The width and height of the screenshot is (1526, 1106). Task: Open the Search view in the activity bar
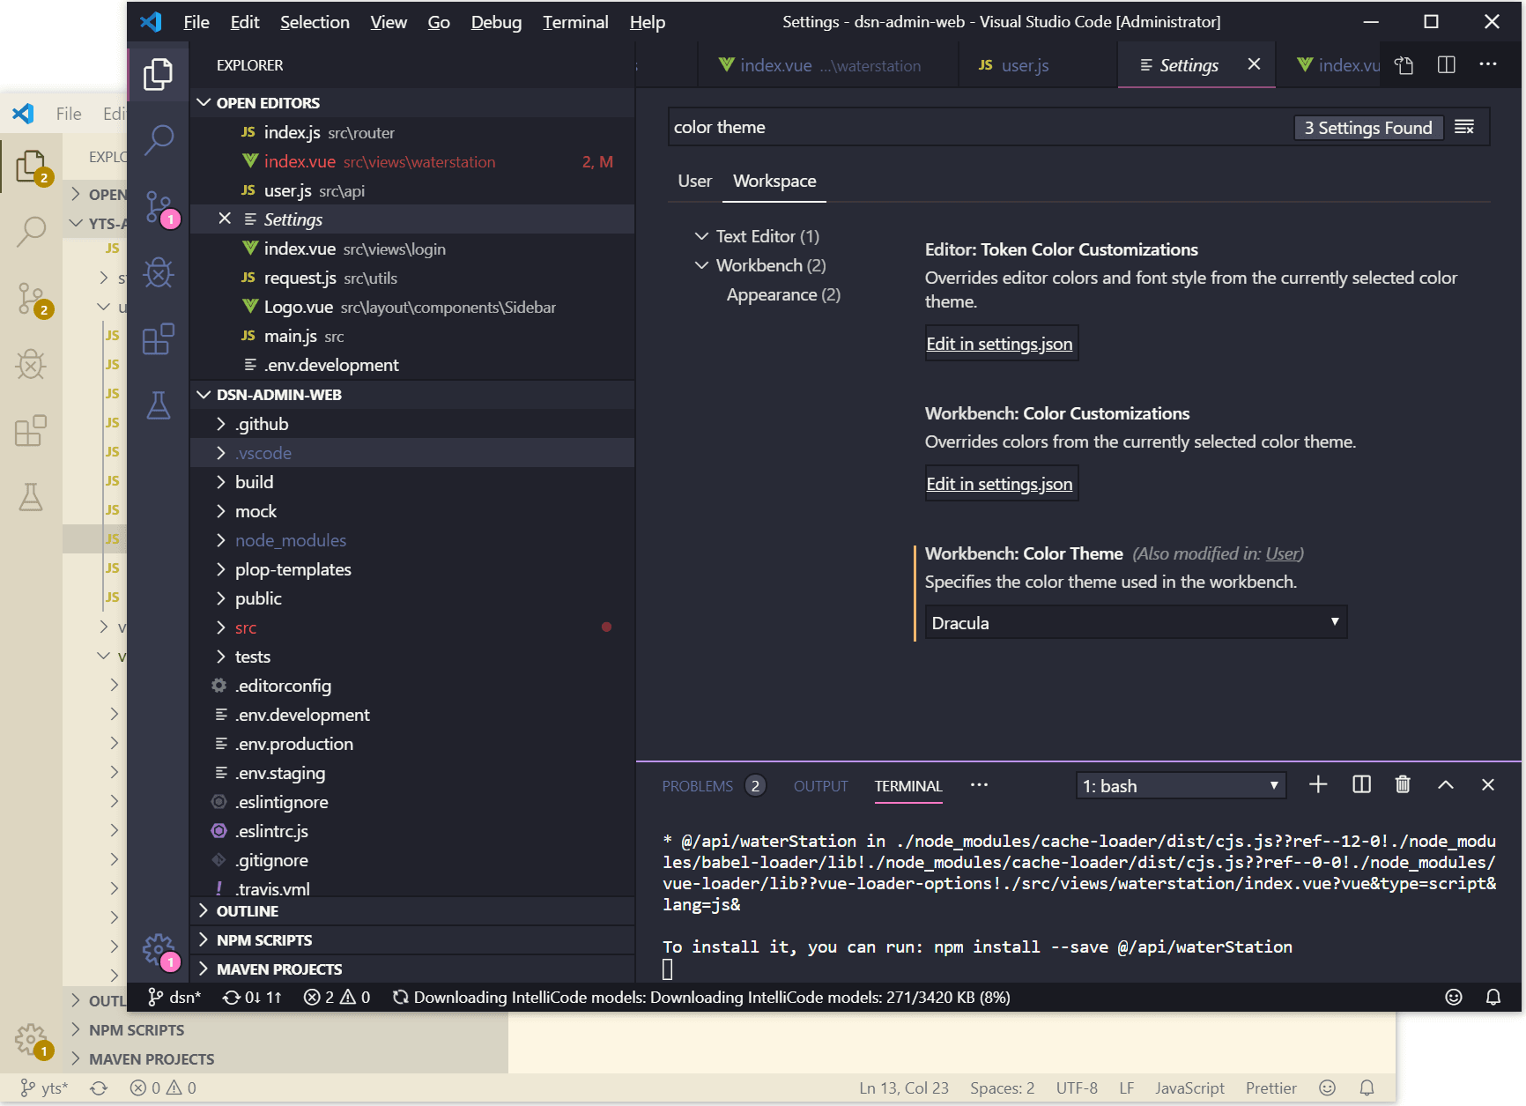(x=159, y=140)
